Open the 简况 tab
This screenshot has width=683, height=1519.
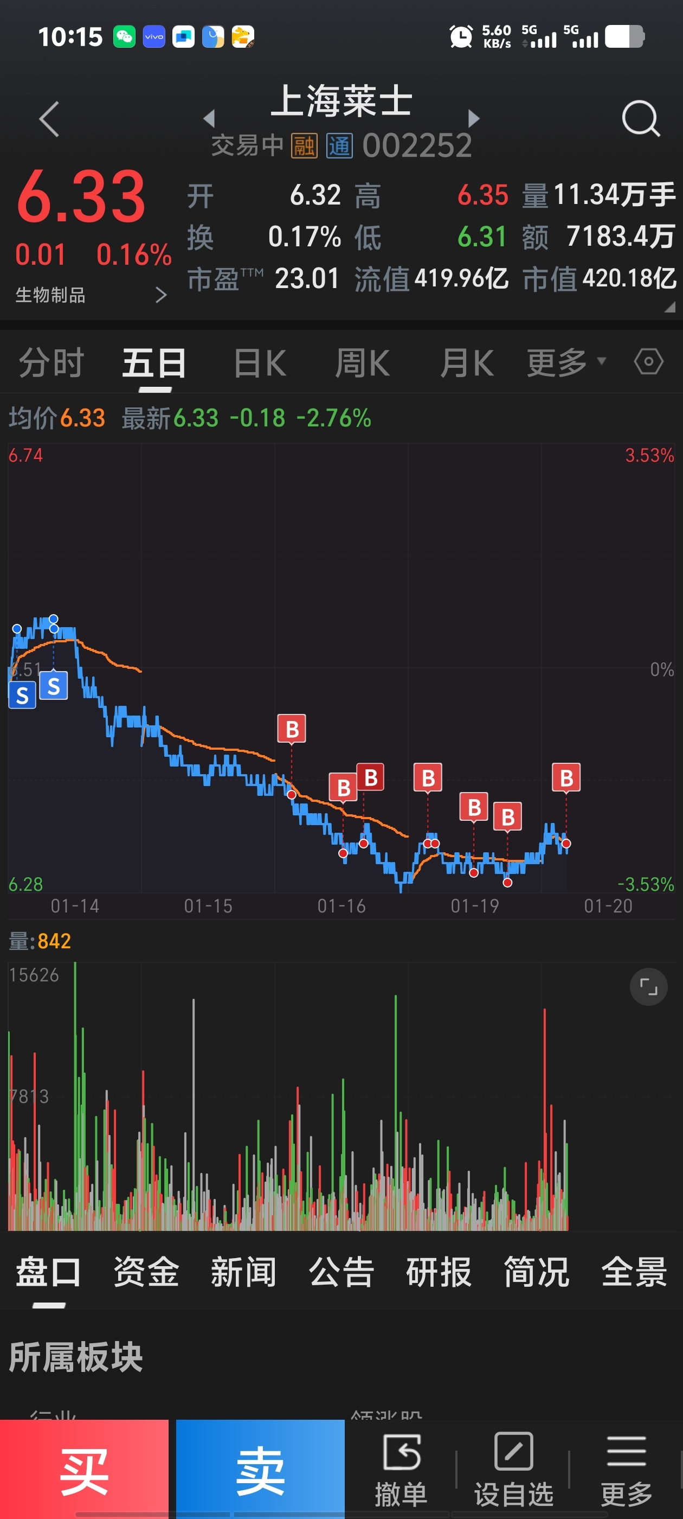tap(536, 1272)
